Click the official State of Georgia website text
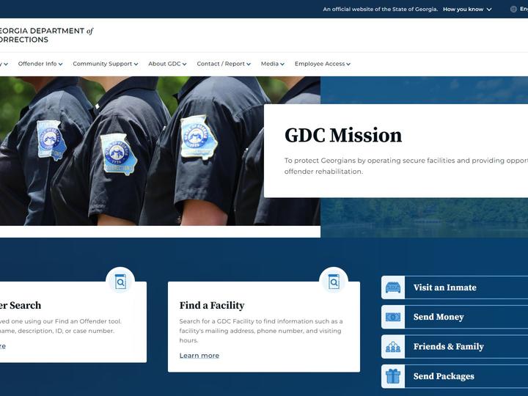The height and width of the screenshot is (396, 528). coord(380,9)
